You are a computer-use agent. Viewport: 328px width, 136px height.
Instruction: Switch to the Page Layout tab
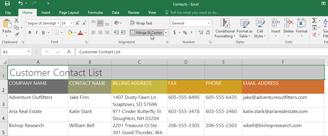click(69, 13)
